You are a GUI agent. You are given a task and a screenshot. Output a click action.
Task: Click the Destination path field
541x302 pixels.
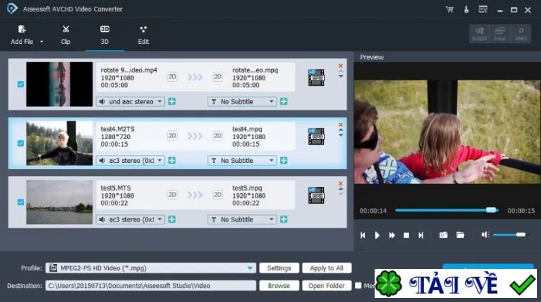[x=151, y=286]
